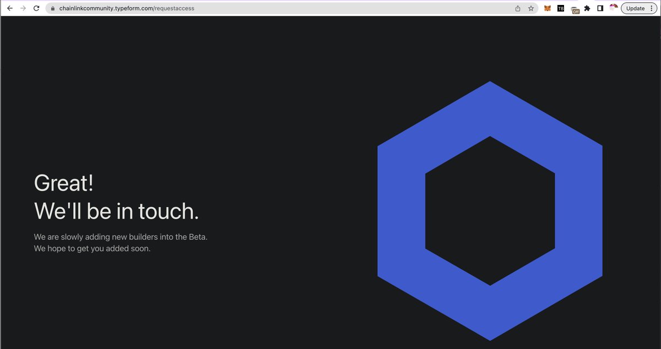Screen dimensions: 661x349
Task: Go forward to the next page
Action: coord(23,8)
